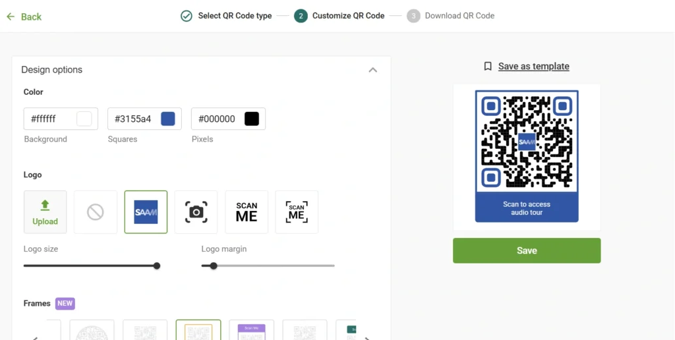Click the bookmark icon beside Save as template
Viewport: 675px width, 340px height.
tap(488, 67)
